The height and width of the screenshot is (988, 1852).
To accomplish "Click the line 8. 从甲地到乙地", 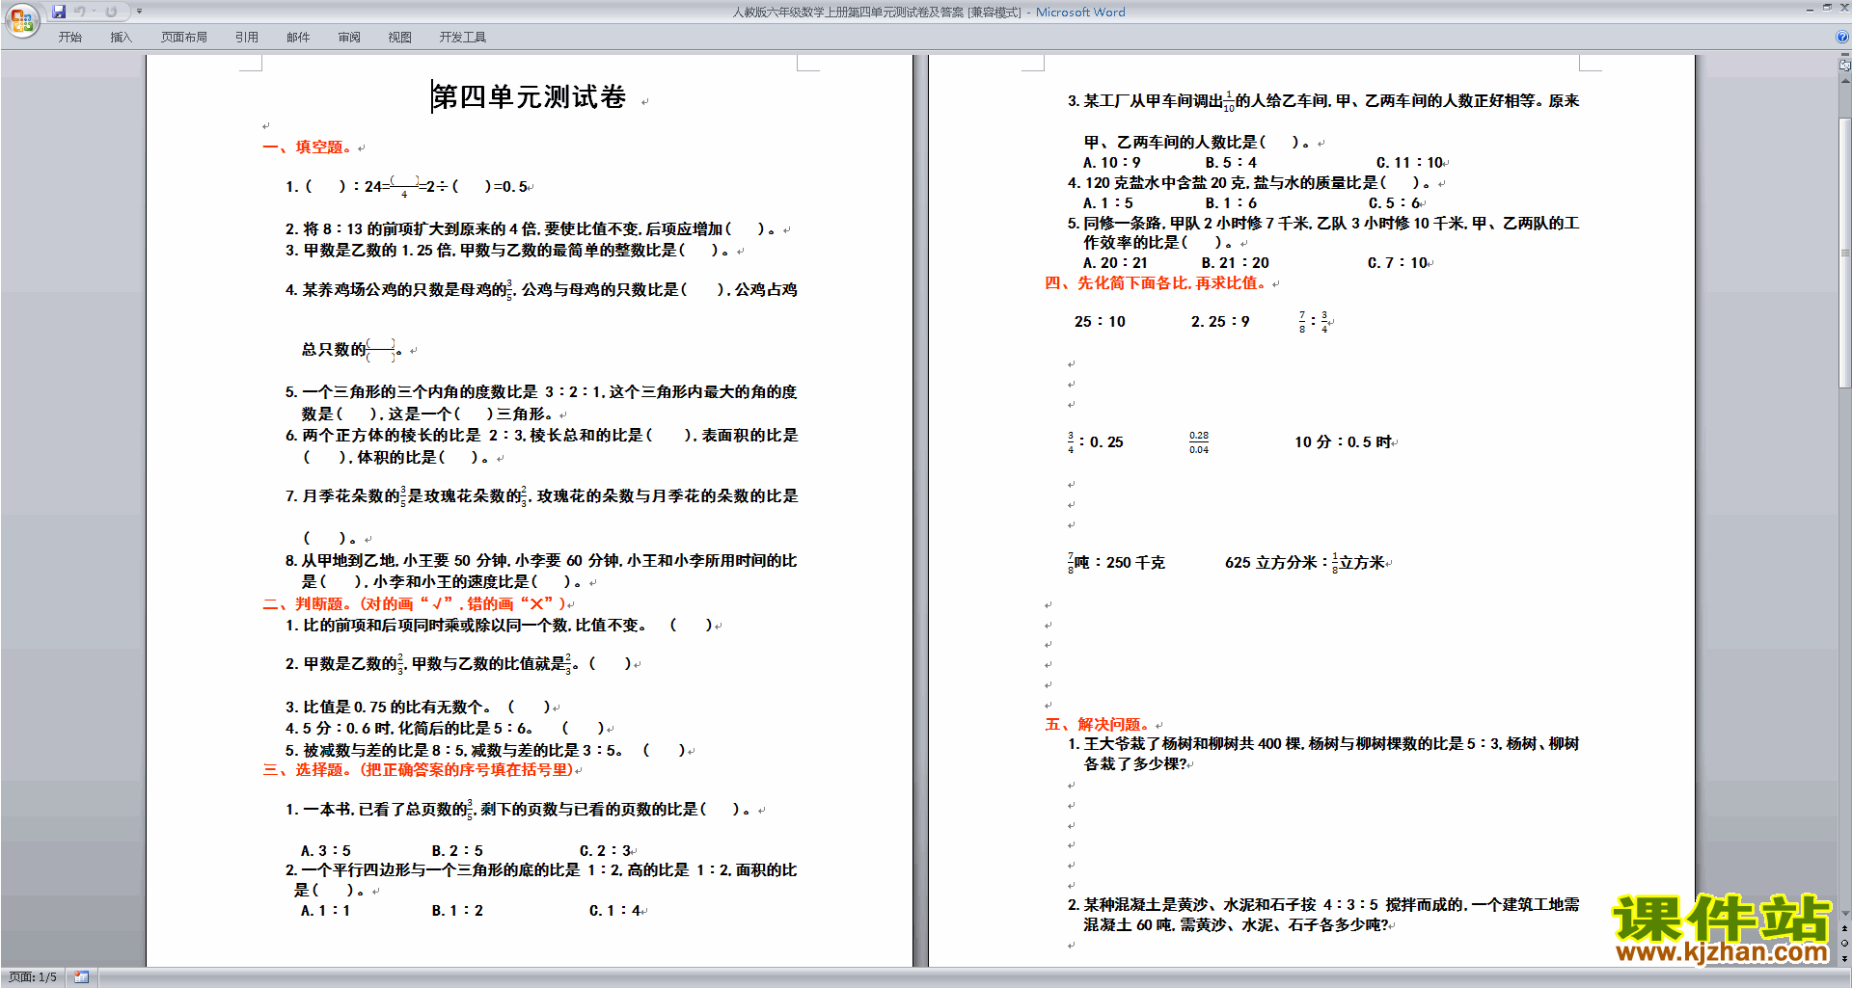I will coord(541,561).
